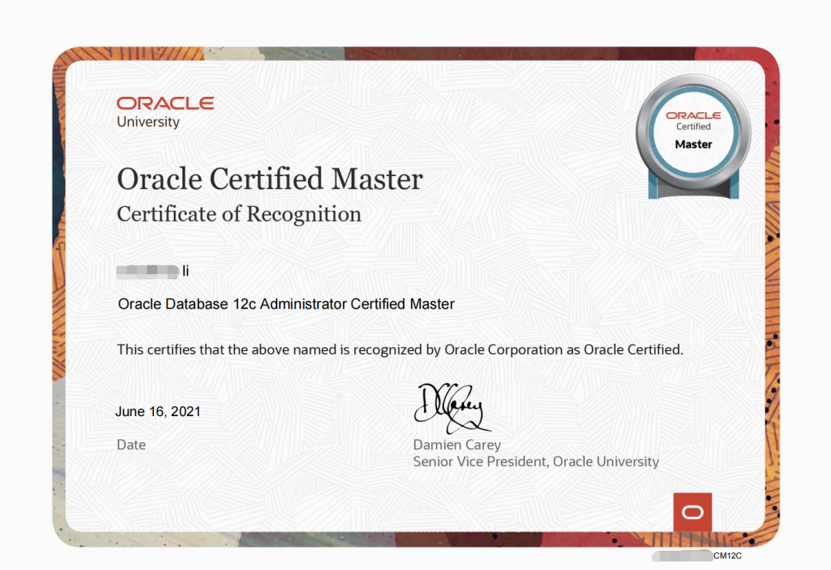Click the printed name "Damien Carey"

457,445
